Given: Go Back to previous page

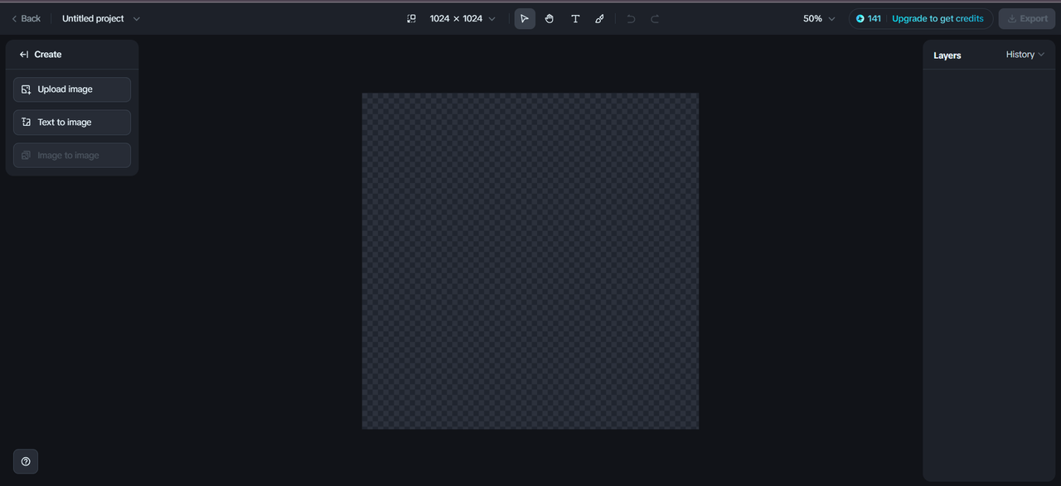Looking at the screenshot, I should click(x=26, y=18).
